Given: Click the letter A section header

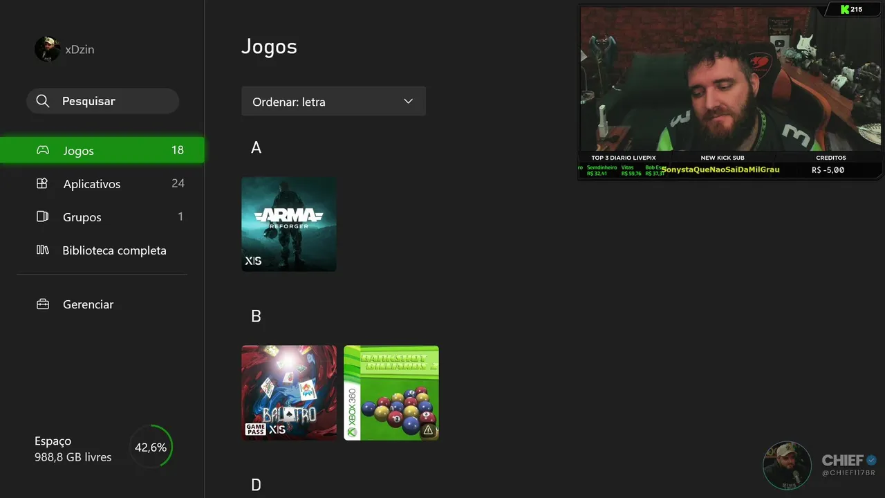Looking at the screenshot, I should [x=256, y=147].
